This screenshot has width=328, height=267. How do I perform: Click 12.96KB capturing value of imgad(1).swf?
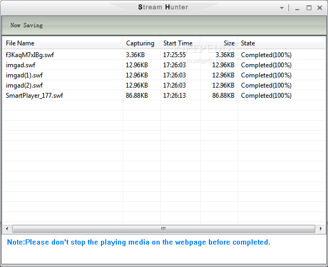[x=137, y=75]
